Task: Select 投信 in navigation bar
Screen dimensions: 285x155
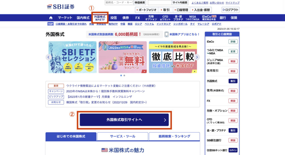Action: (114, 18)
